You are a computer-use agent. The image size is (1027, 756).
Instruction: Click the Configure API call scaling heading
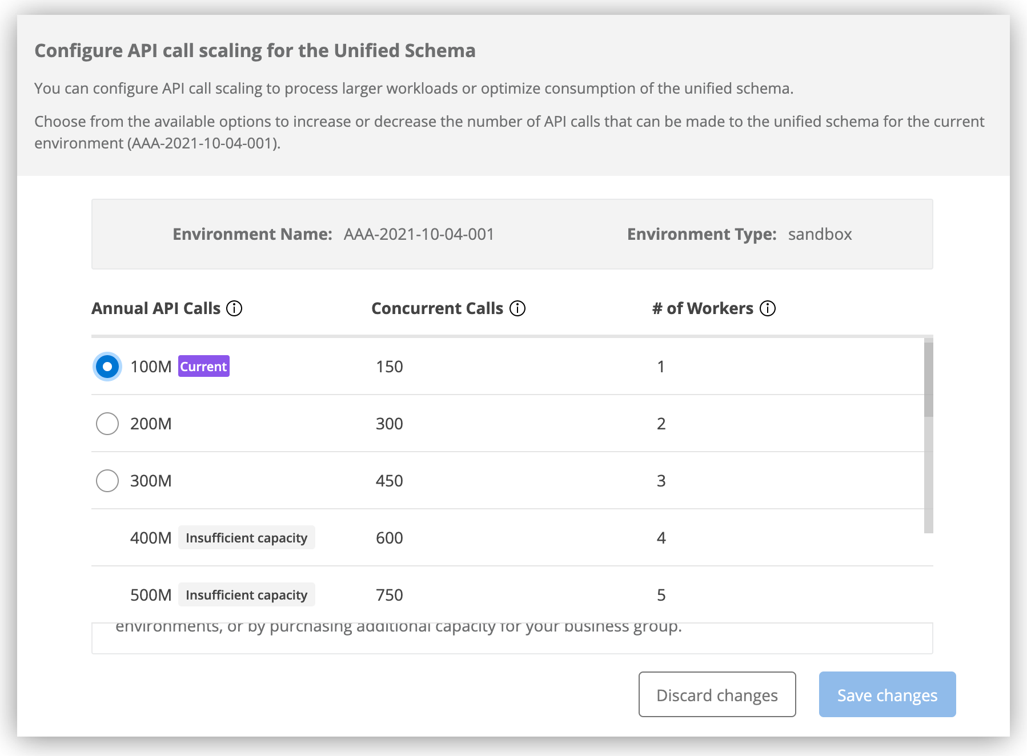click(255, 50)
